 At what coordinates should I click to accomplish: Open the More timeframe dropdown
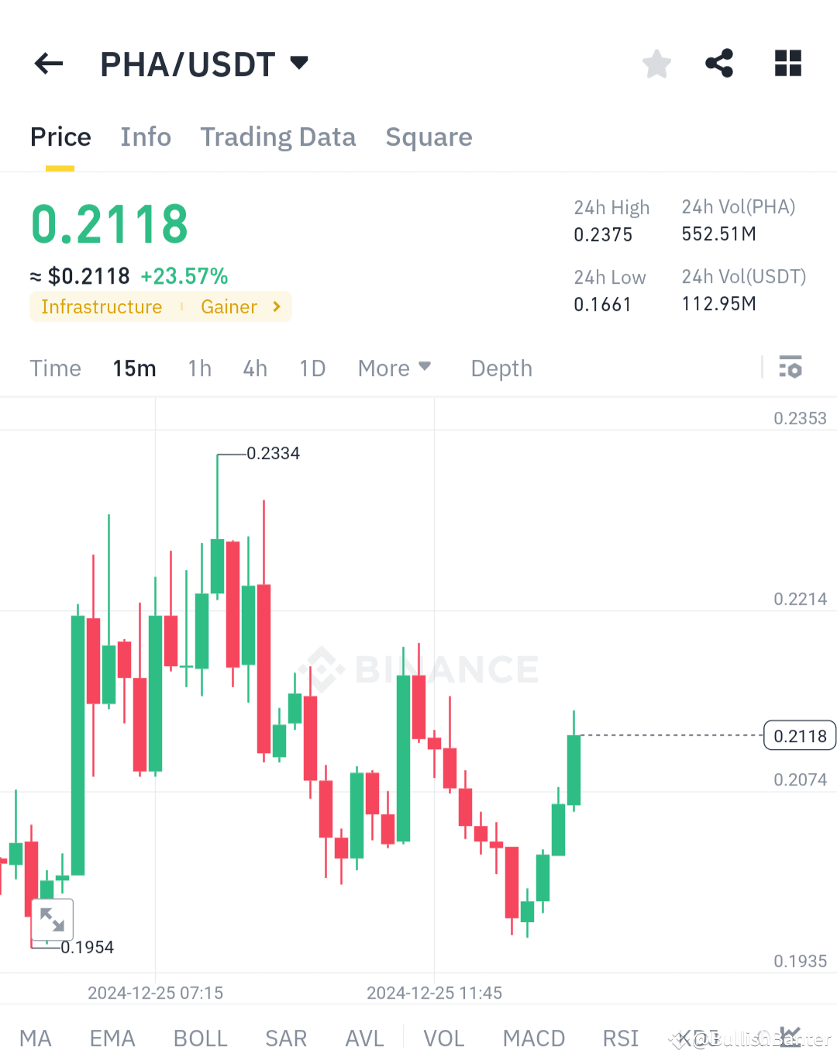tap(394, 368)
